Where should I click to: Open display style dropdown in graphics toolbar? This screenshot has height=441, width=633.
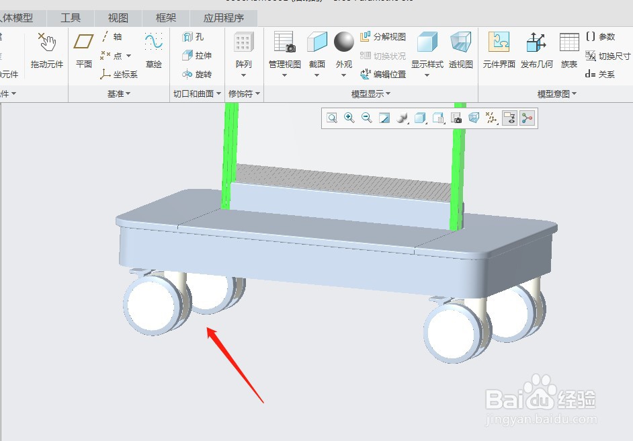(420, 118)
